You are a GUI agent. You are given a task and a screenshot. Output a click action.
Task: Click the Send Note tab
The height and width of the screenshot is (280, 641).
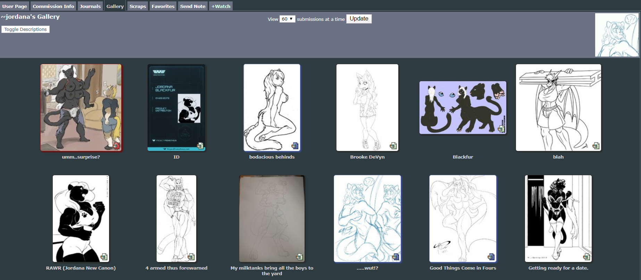(x=193, y=6)
